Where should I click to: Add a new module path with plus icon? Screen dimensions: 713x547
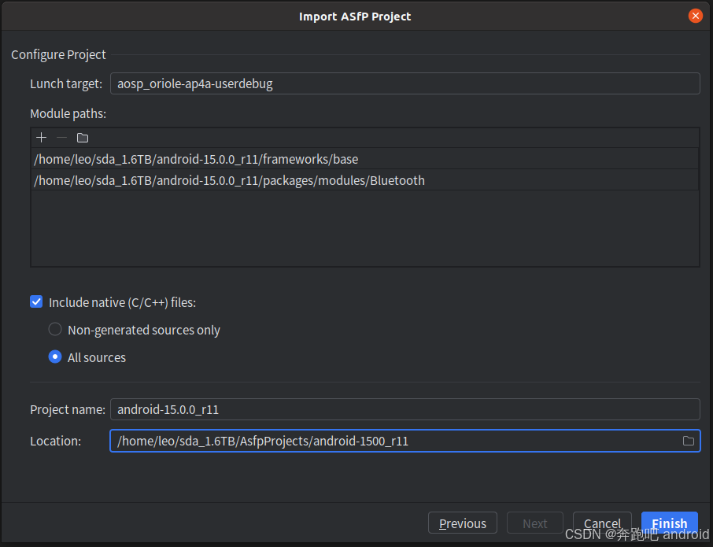pos(41,137)
